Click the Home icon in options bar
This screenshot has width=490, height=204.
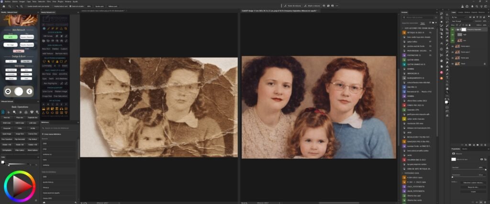[3, 6]
